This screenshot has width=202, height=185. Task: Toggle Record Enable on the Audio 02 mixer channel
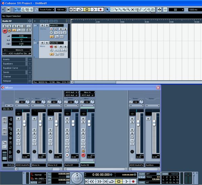83,155
